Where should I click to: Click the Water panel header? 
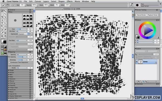(21, 92)
